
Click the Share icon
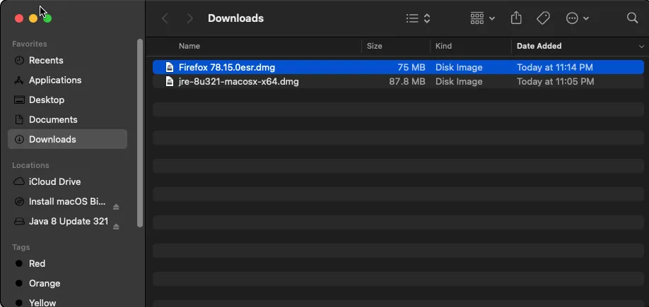[x=516, y=18]
